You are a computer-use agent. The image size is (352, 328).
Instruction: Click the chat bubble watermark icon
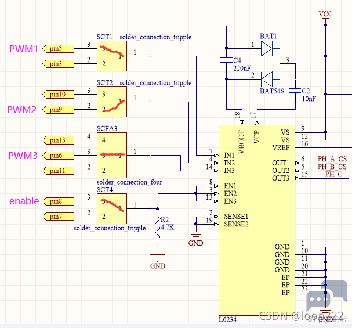point(318,301)
